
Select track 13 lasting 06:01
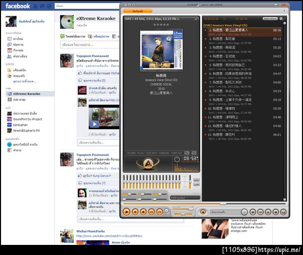pos(243,136)
